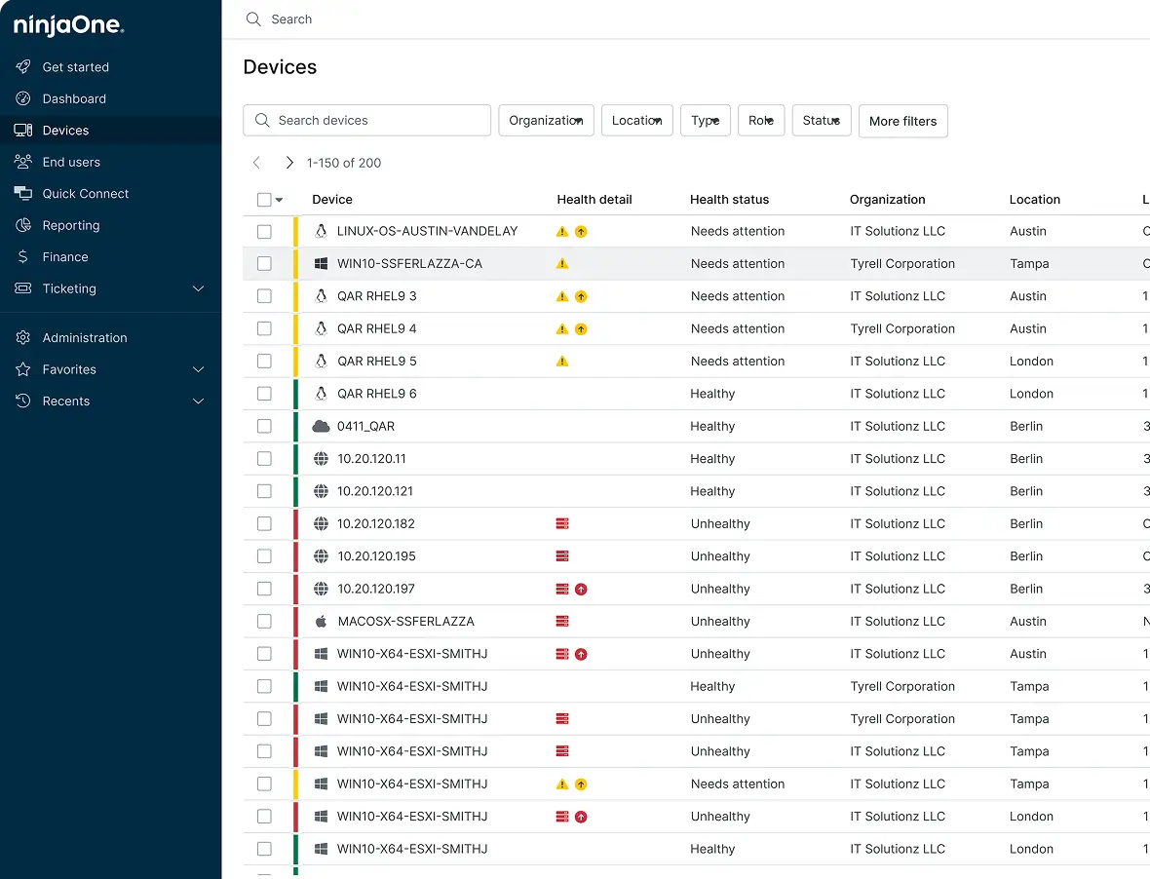Check the box for LINUX-OS-AUSTIN-VANDELAY
Screen dimensions: 1150x879
point(264,231)
